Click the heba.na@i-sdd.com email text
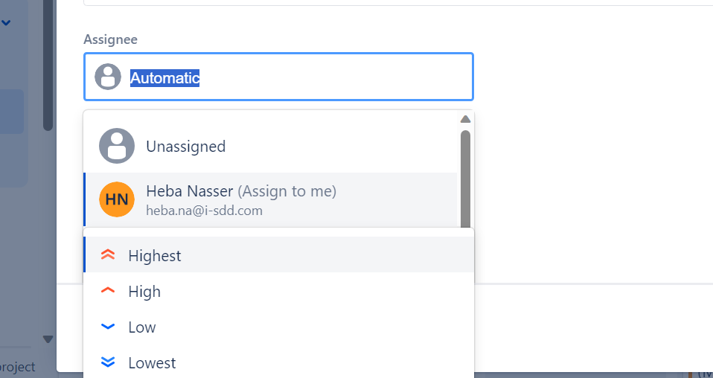Image resolution: width=713 pixels, height=378 pixels. tap(204, 211)
